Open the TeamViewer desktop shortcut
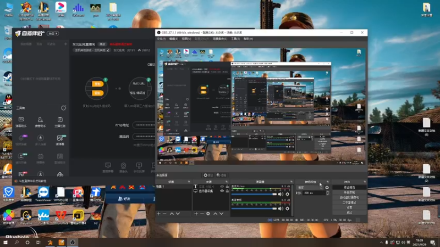Viewport: 440px width, 247px height. coord(43,194)
